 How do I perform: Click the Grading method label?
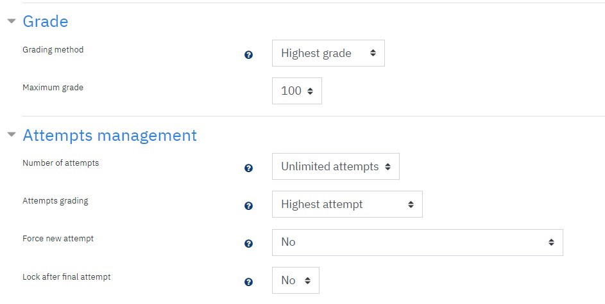tap(53, 50)
